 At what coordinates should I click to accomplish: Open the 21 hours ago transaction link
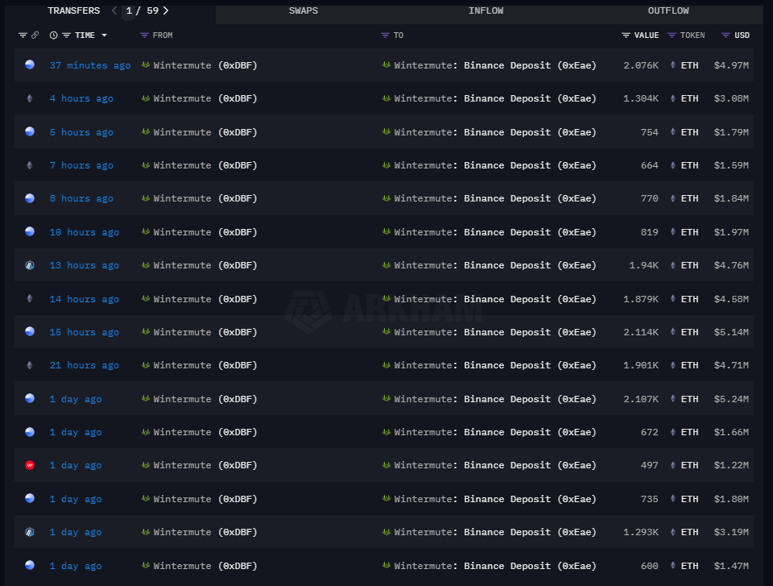(85, 365)
